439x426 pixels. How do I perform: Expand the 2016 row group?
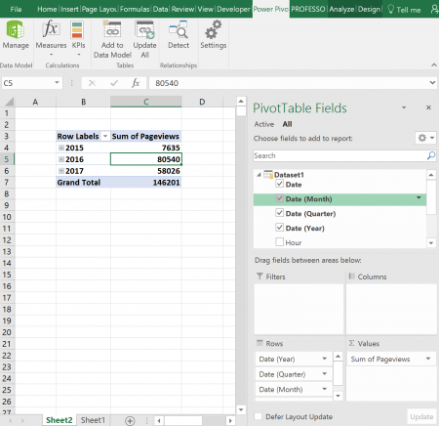60,159
